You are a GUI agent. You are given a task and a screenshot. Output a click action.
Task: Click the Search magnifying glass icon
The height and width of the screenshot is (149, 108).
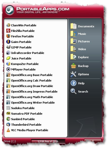coord(73,91)
